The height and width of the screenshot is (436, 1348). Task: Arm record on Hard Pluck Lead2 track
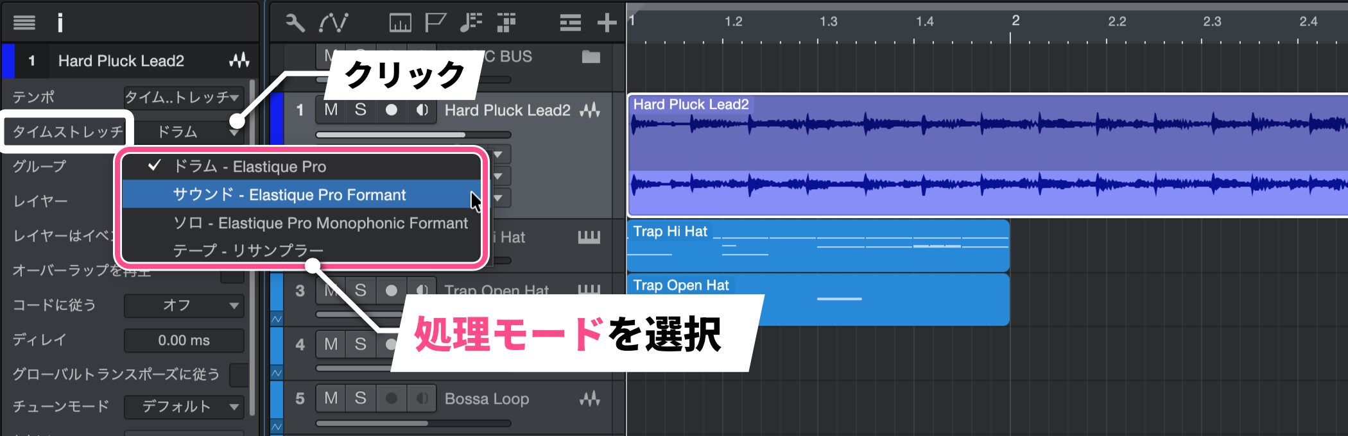click(391, 110)
